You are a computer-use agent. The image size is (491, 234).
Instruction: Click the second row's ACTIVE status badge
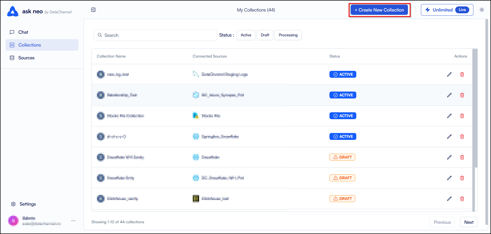(343, 95)
